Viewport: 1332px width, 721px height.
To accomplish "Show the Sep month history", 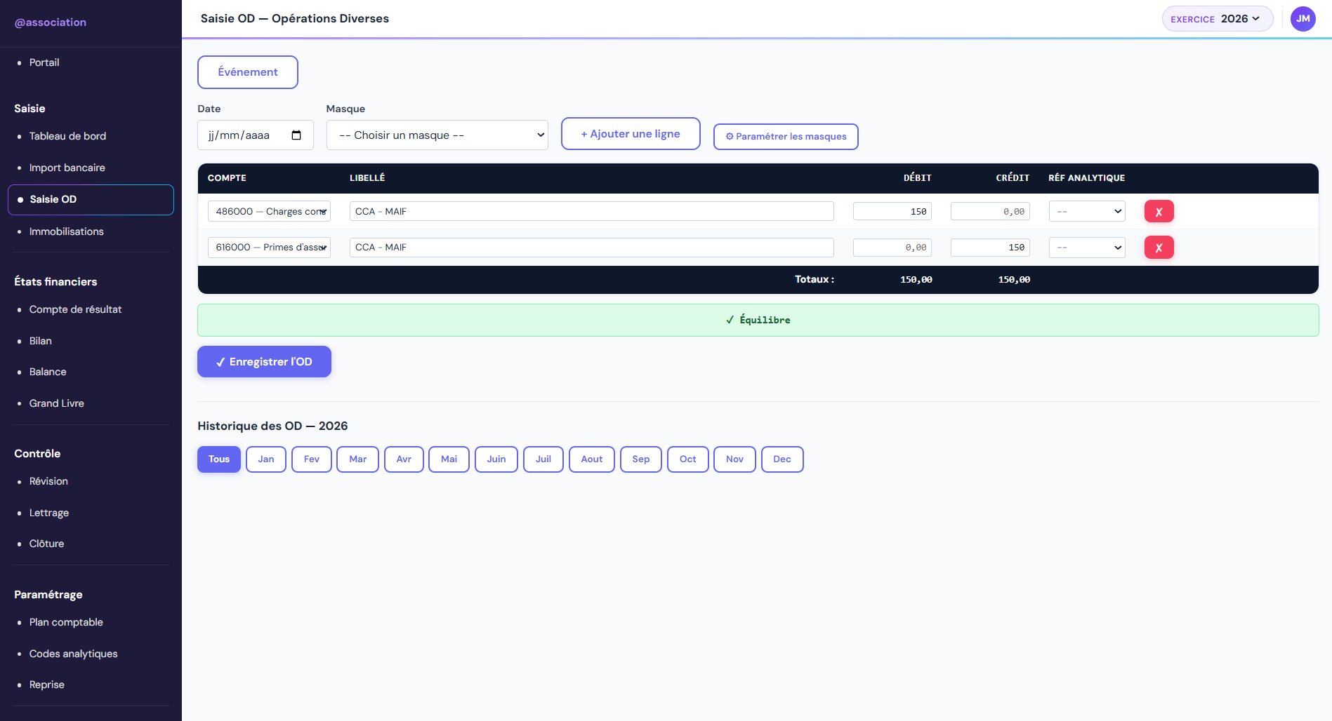I will pyautogui.click(x=640, y=459).
